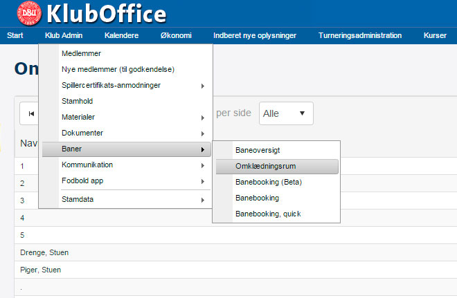Open the Kurser menu
Screen dimensions: 457x298
click(435, 35)
